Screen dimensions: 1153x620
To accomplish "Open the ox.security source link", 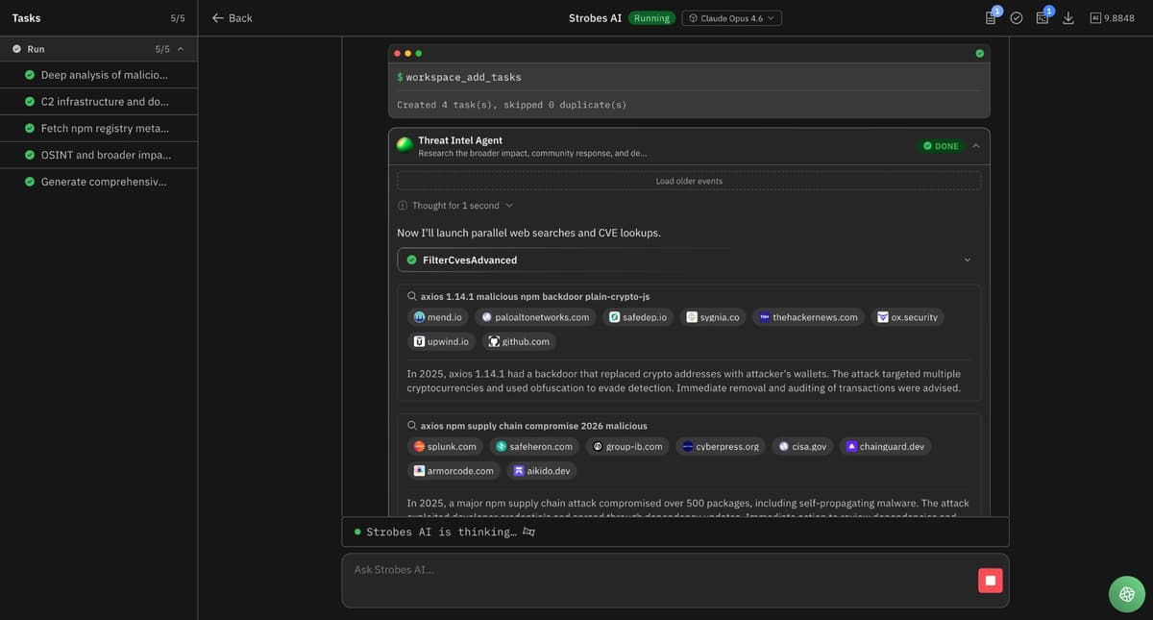I will pos(908,317).
